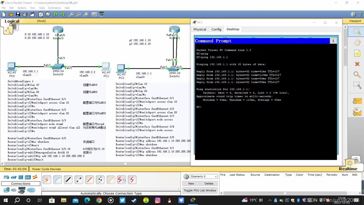
Task: Open the Tools menu
Action: 42,8
